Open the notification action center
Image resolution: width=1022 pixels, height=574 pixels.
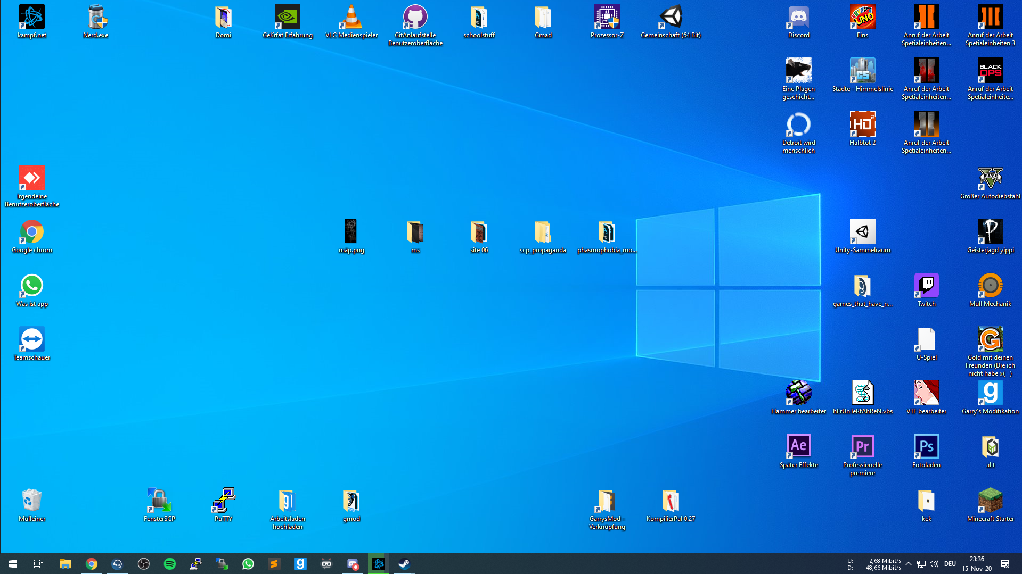[1005, 564]
